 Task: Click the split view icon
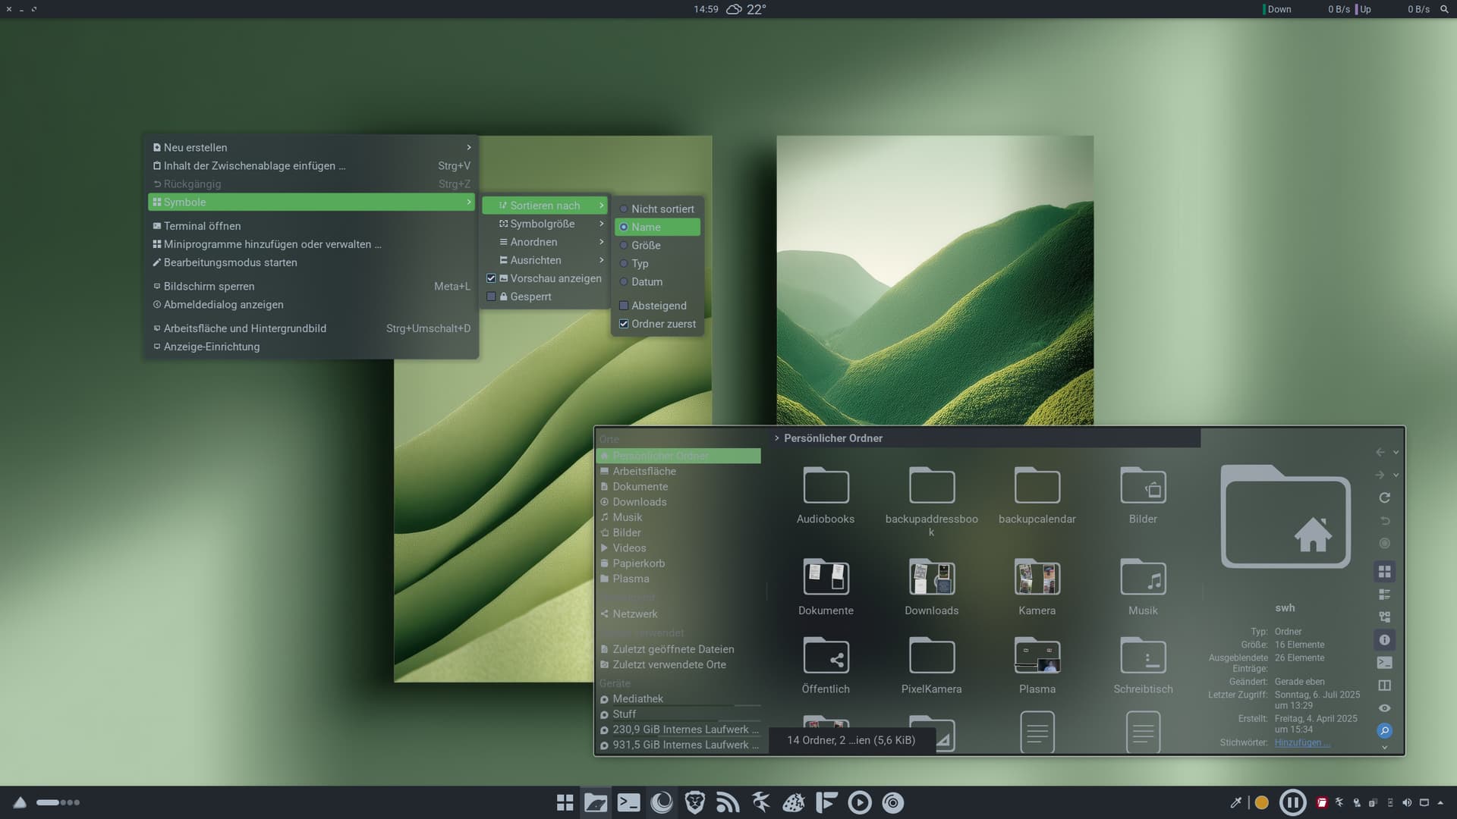pyautogui.click(x=1384, y=686)
